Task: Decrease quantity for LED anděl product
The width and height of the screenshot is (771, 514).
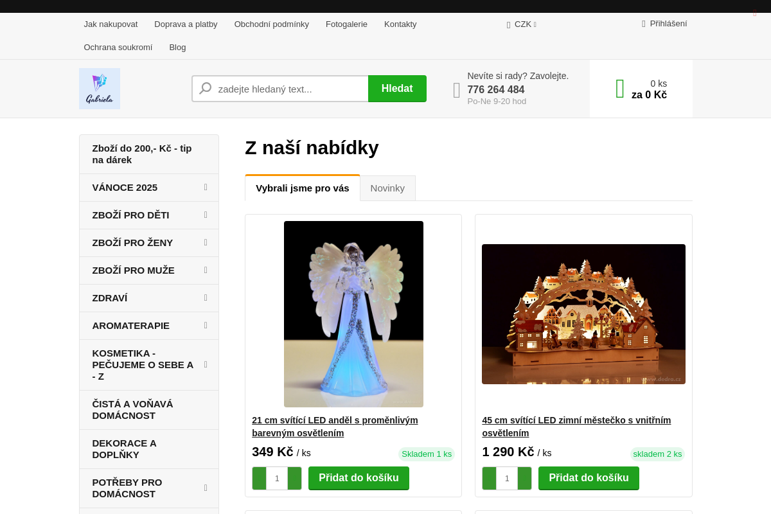Action: click(x=259, y=478)
